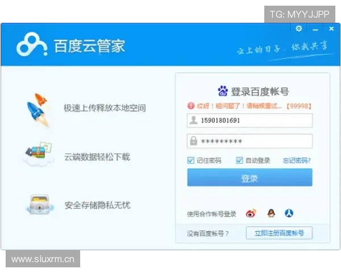Image resolution: width=341 pixels, height=273 pixels.
Task: Click the blue 登录 button
Action: point(249,177)
